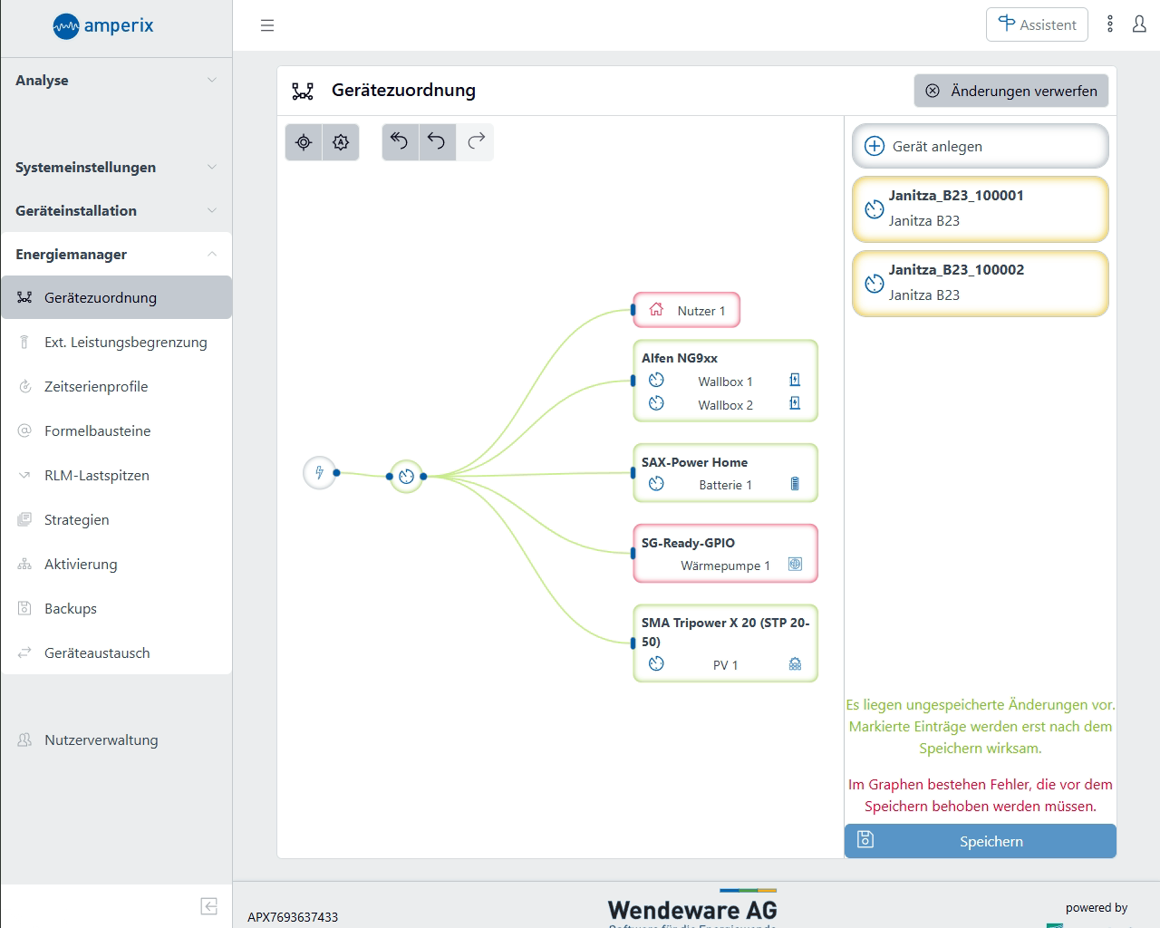Viewport: 1160px width, 928px height.
Task: Redo the last graph change
Action: click(x=476, y=141)
